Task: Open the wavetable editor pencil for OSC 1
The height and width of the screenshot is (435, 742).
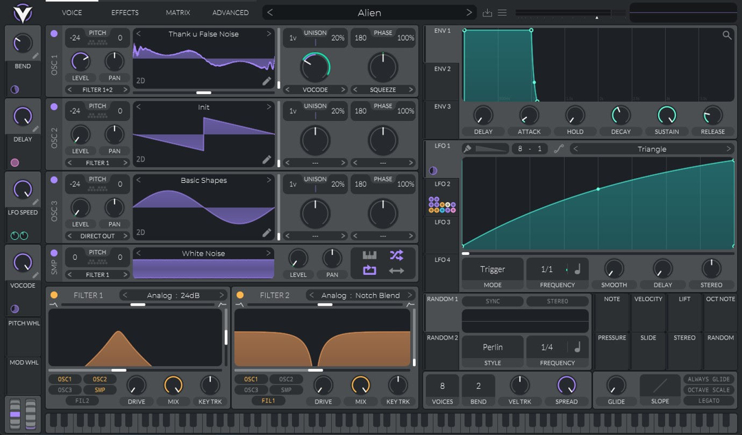Action: tap(267, 82)
